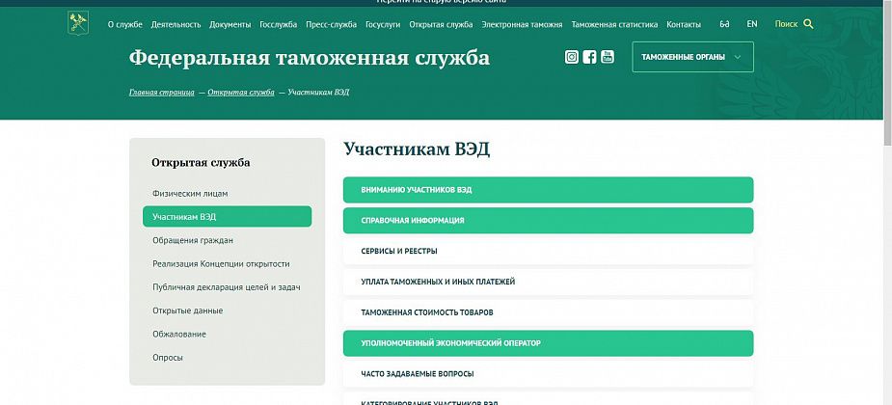The image size is (892, 405).
Task: Toggle the visually impaired glasses icon
Action: 724,24
